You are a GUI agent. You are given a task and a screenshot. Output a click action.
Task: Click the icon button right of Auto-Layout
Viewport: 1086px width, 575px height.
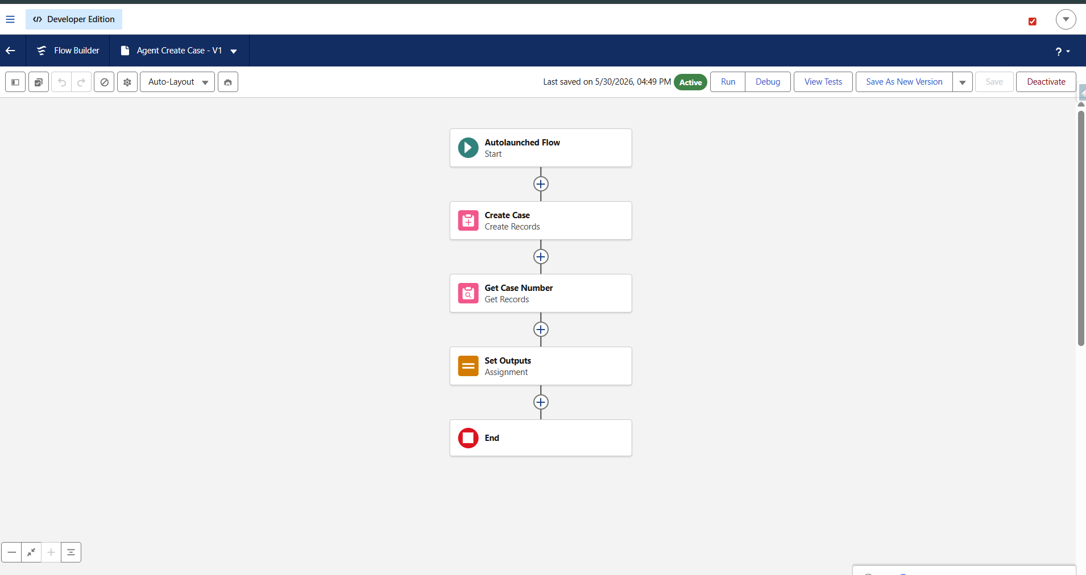tap(228, 82)
